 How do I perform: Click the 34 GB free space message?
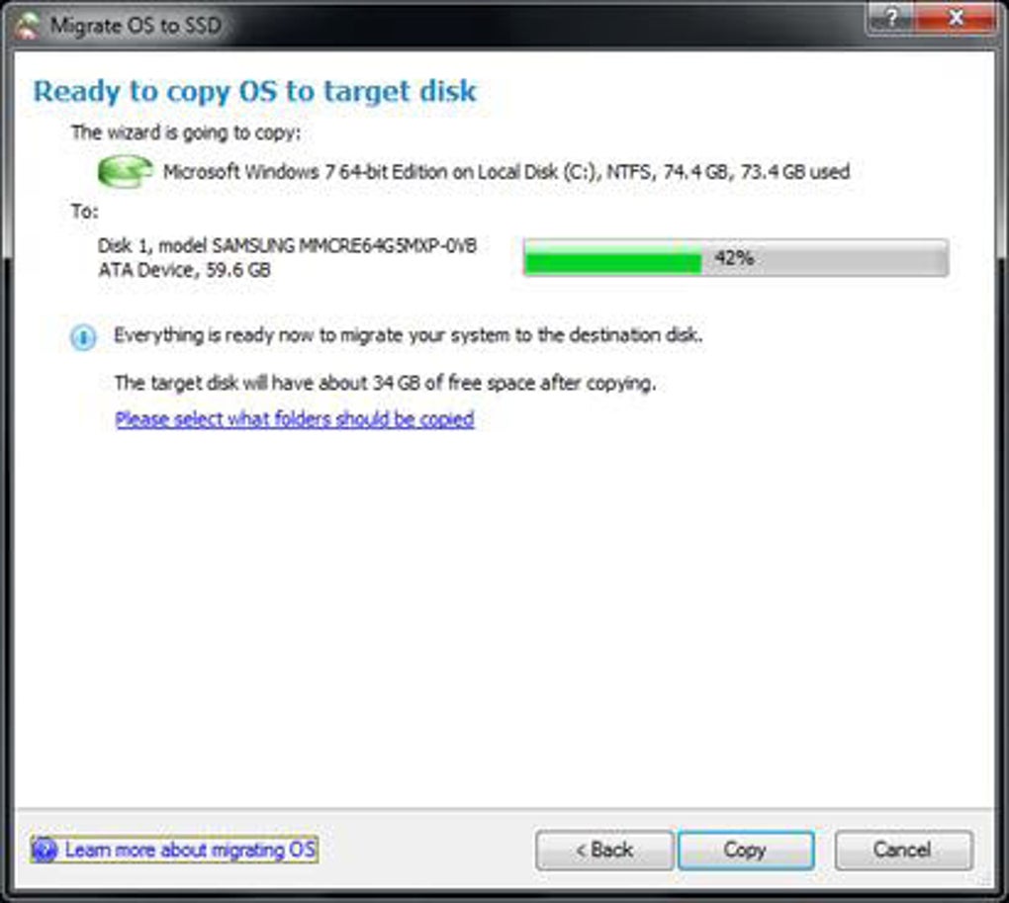coord(385,384)
